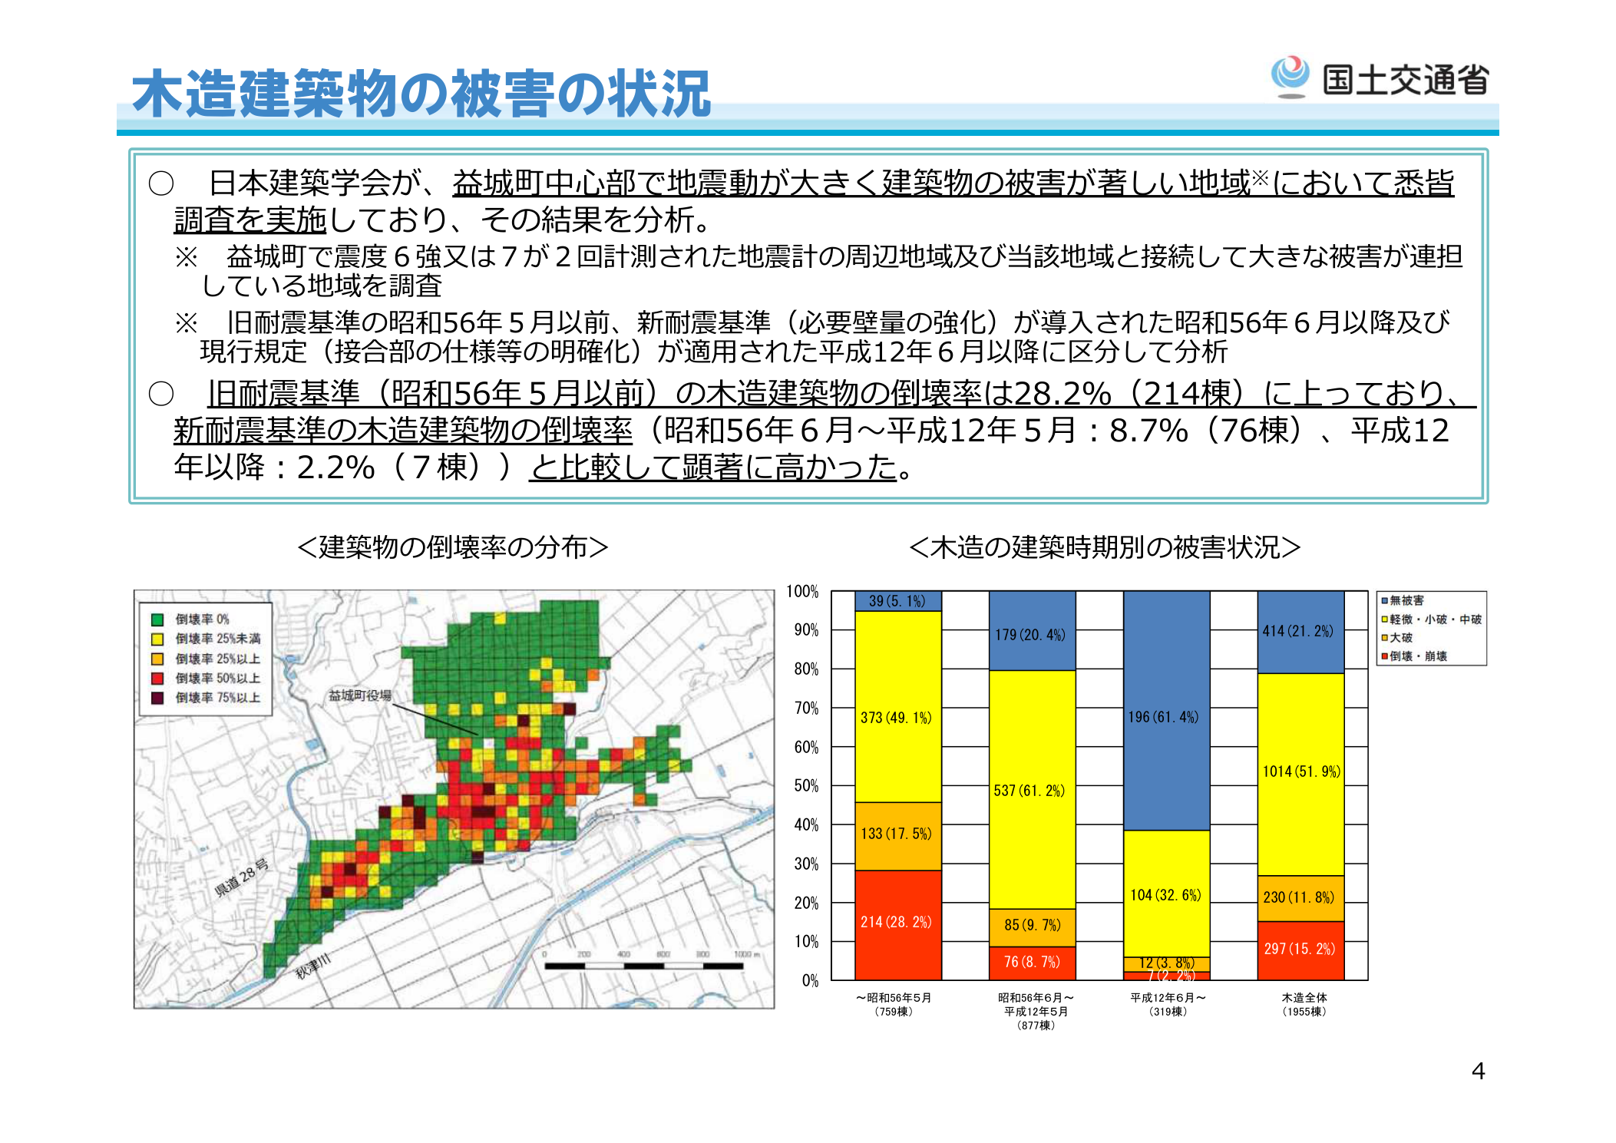
Task: Click yellow bar segment labeled 373 (49.1%)
Action: click(897, 707)
